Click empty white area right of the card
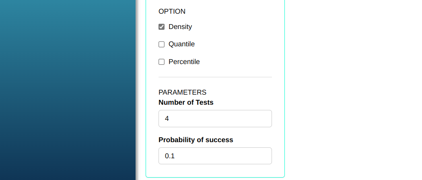The image size is (422, 180). click(x=353, y=90)
